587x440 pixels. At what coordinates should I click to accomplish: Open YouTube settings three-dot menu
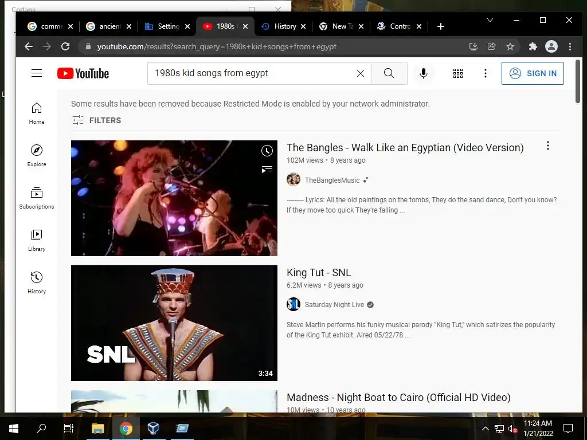(x=485, y=73)
